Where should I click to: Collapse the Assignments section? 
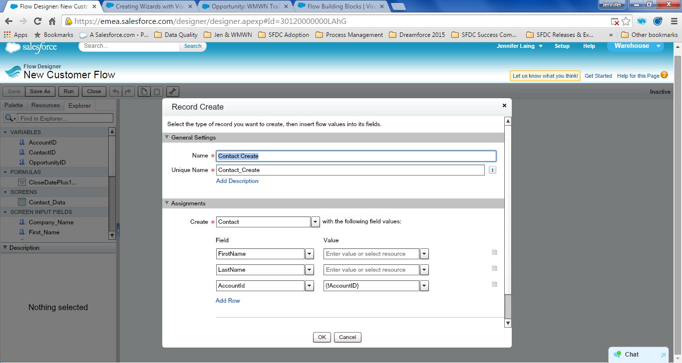click(167, 203)
